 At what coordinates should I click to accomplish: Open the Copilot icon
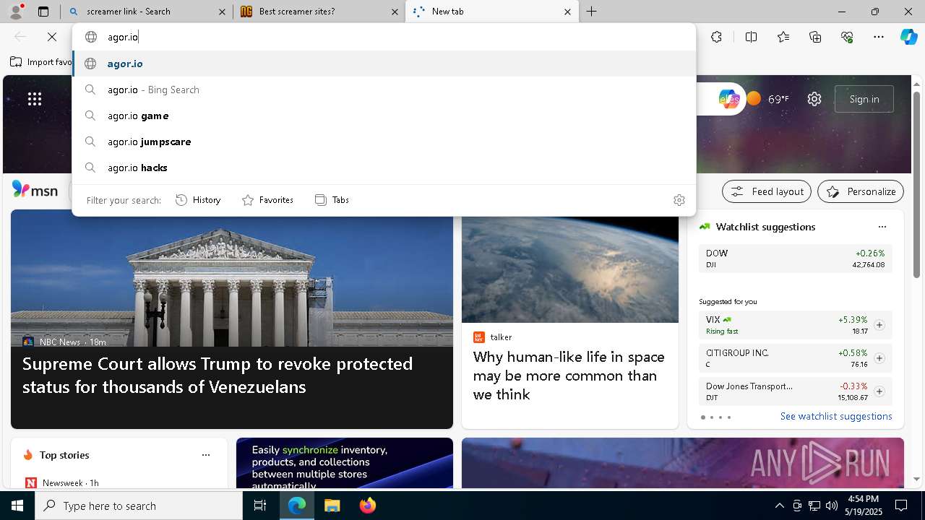click(x=908, y=37)
